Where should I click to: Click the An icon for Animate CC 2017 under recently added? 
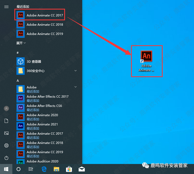click(x=21, y=15)
